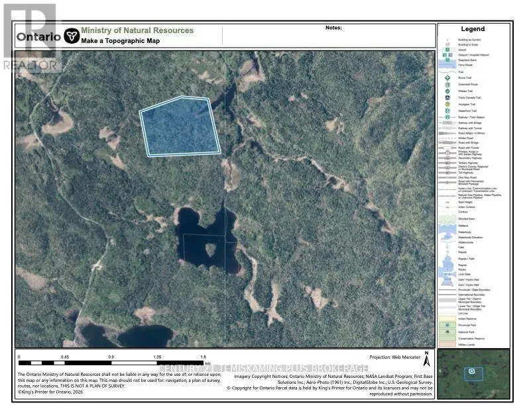
Task: Click the 'Lock Gate' legend label
Action: (x=464, y=275)
